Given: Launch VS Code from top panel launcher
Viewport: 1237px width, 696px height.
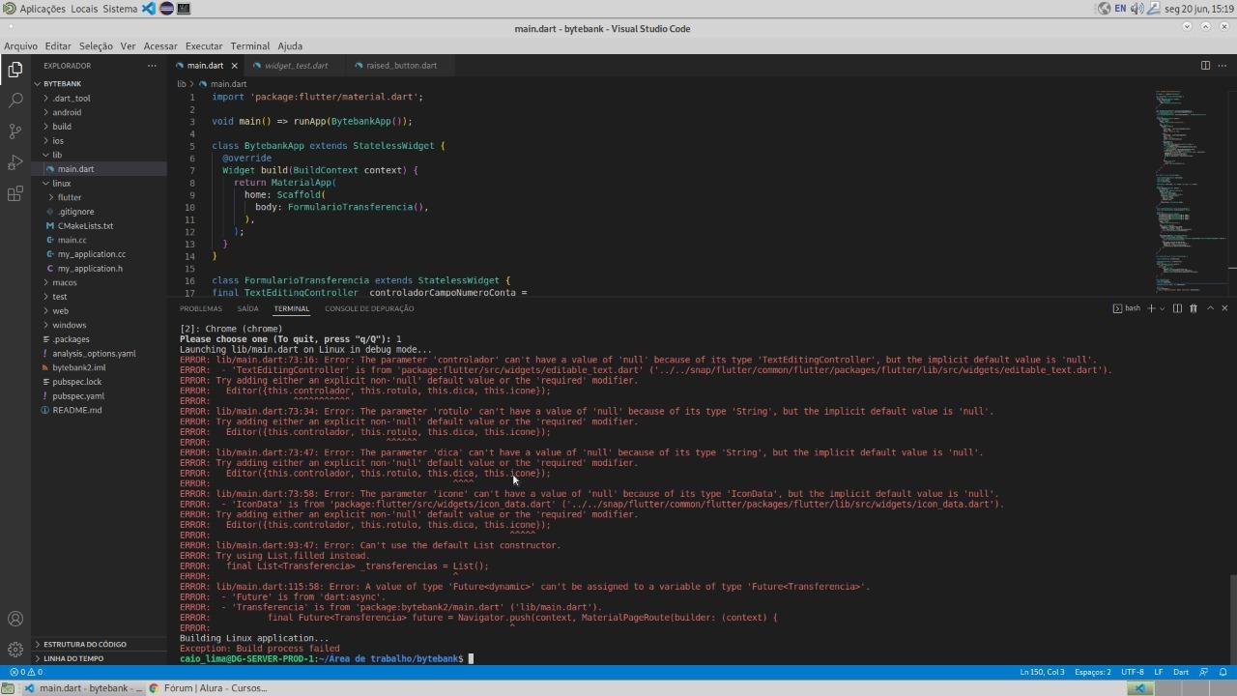Looking at the screenshot, I should pyautogui.click(x=149, y=8).
